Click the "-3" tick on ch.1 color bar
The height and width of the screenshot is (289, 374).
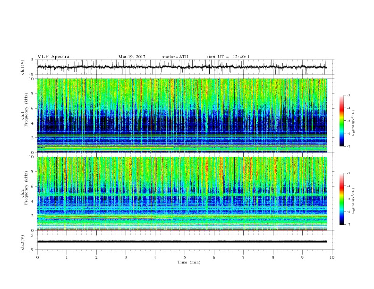(348, 95)
